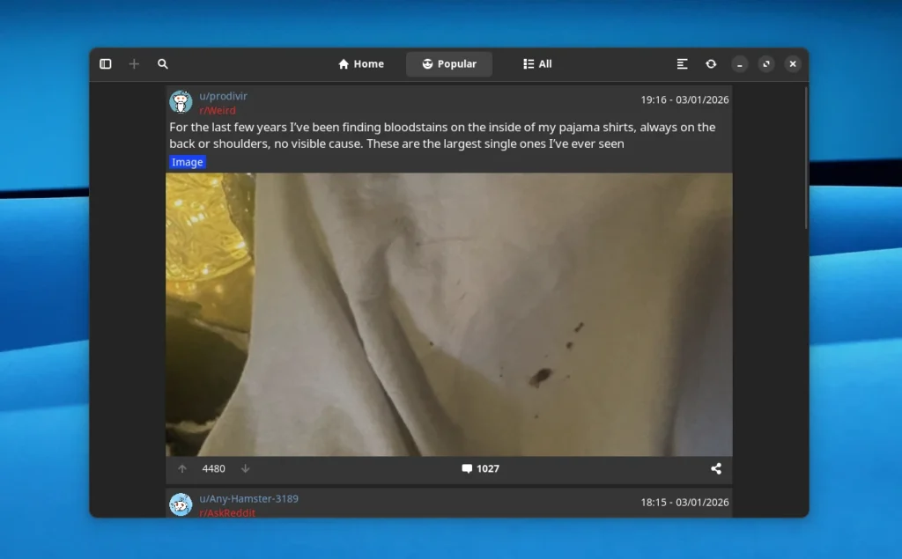The width and height of the screenshot is (902, 559).
Task: Toggle the sidebar panel icon
Action: coord(106,64)
